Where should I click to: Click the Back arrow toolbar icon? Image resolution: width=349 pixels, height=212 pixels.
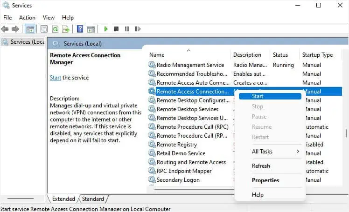click(5, 29)
